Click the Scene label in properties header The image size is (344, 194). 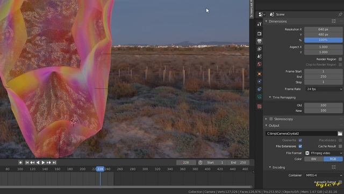pyautogui.click(x=280, y=15)
